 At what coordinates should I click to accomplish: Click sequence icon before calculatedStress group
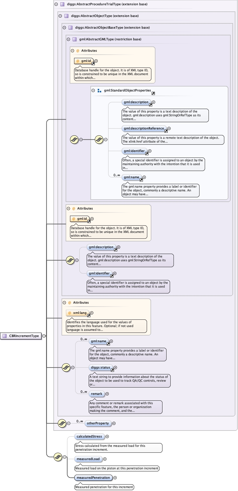58,457
